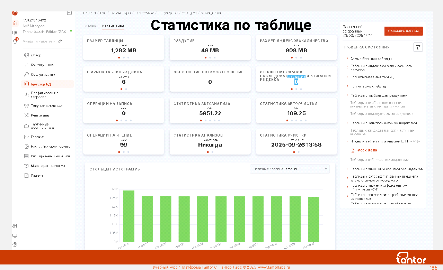
Task: Open Конфигурация in the sidebar menu
Action: (x=42, y=65)
